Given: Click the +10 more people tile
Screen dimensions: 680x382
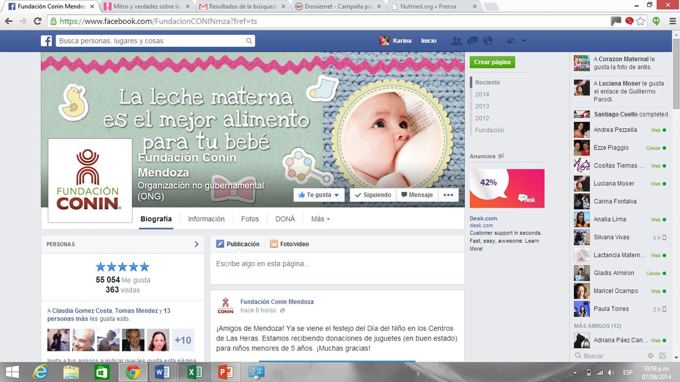Looking at the screenshot, I should pyautogui.click(x=183, y=340).
